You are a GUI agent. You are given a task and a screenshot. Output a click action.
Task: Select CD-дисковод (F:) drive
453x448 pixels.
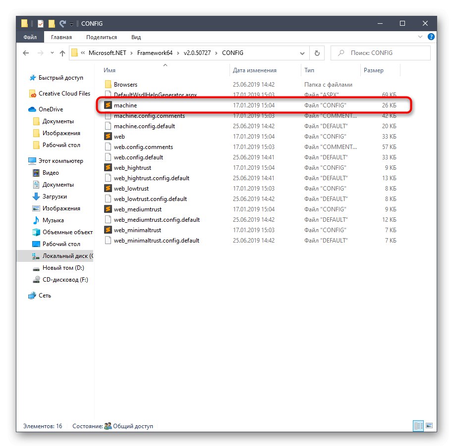(60, 280)
